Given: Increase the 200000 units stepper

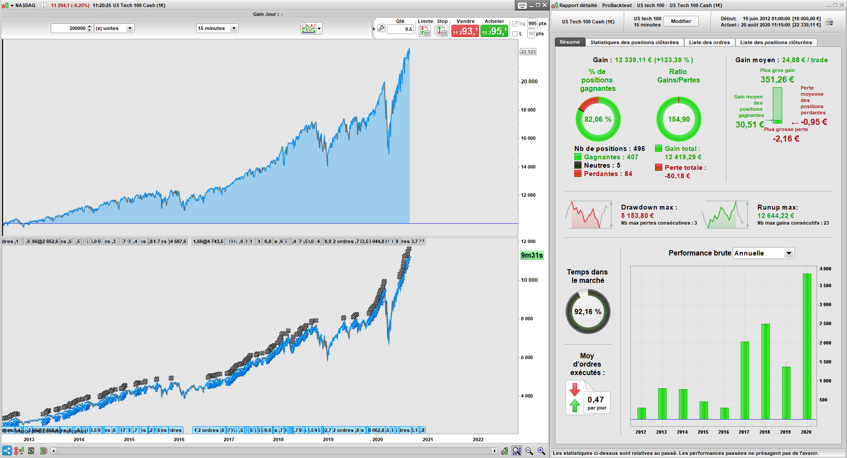Looking at the screenshot, I should click(x=90, y=26).
